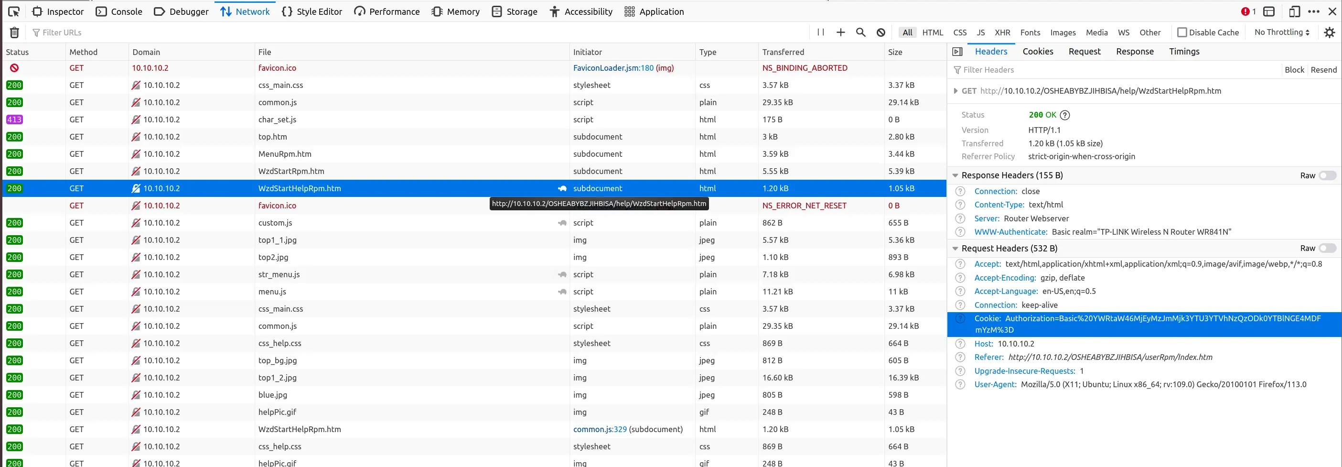
Task: Open the FaviconLoader.jsm:180 initiator link
Action: pyautogui.click(x=612, y=68)
